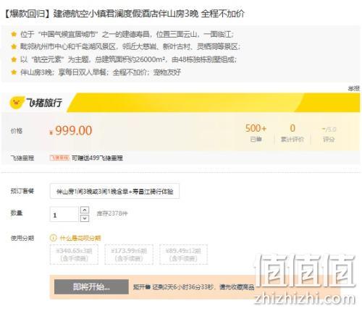Click the quantity input field
The height and width of the screenshot is (311, 362).
click(64, 214)
